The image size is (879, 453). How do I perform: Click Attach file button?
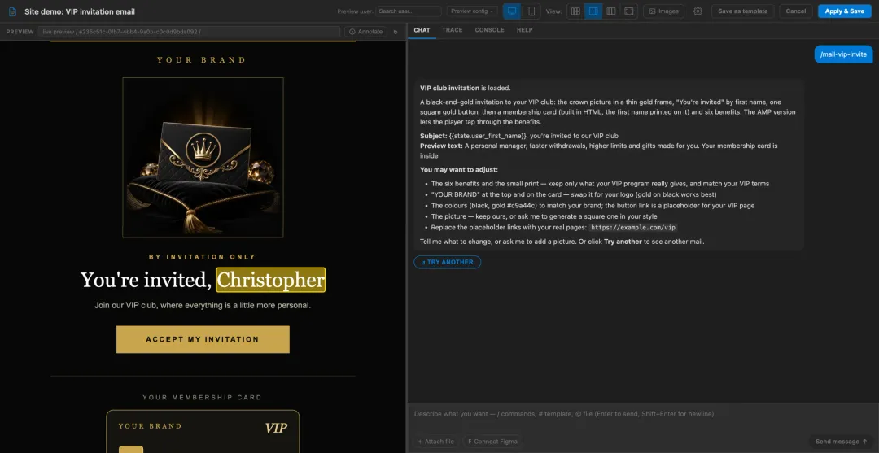(435, 442)
